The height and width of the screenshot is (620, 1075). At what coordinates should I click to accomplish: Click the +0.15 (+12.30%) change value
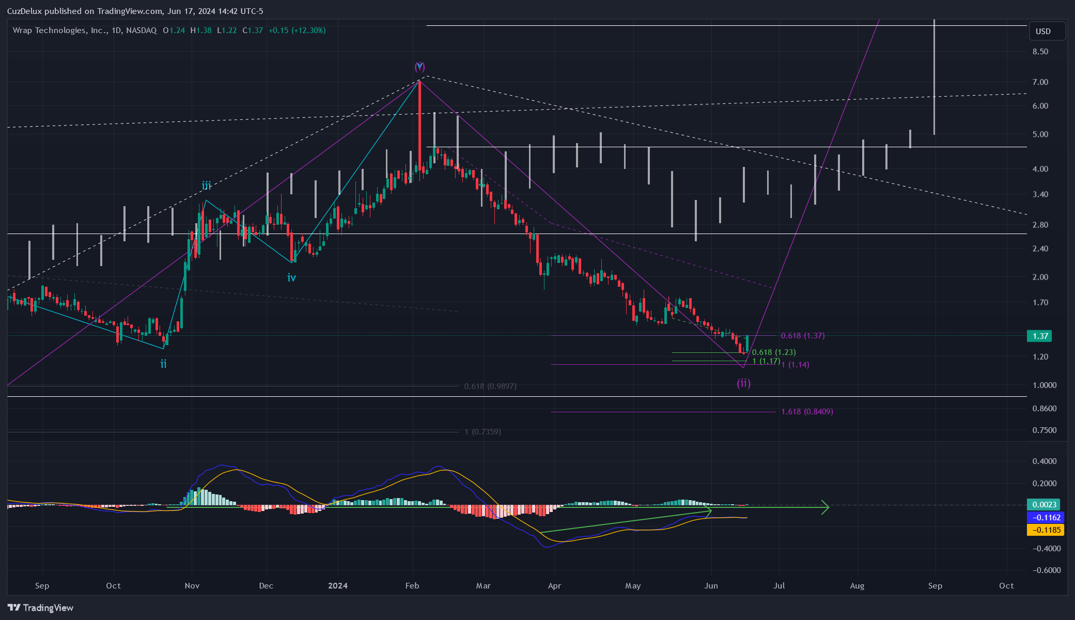pyautogui.click(x=297, y=30)
